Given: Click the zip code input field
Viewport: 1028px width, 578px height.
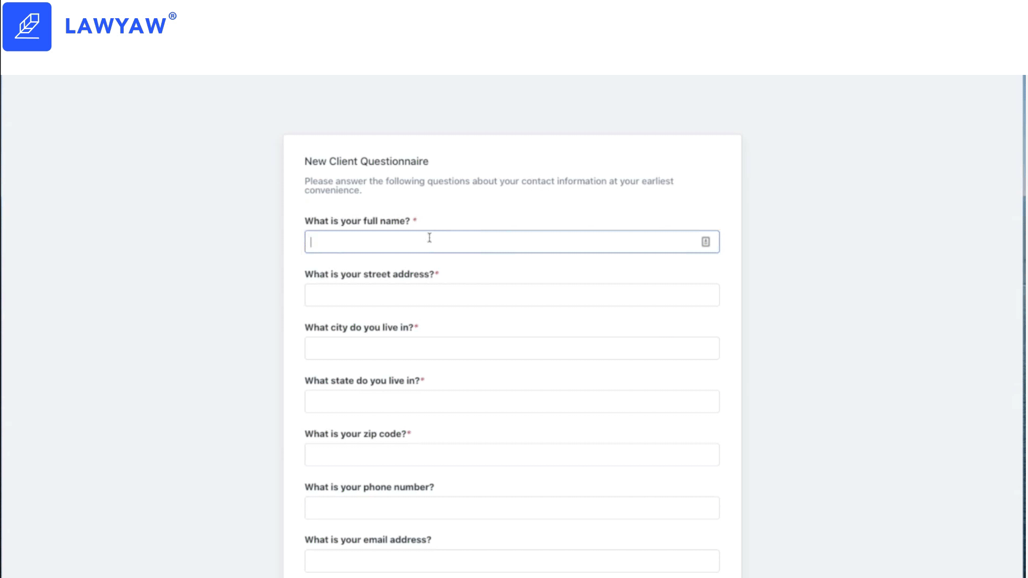Looking at the screenshot, I should click(x=512, y=454).
